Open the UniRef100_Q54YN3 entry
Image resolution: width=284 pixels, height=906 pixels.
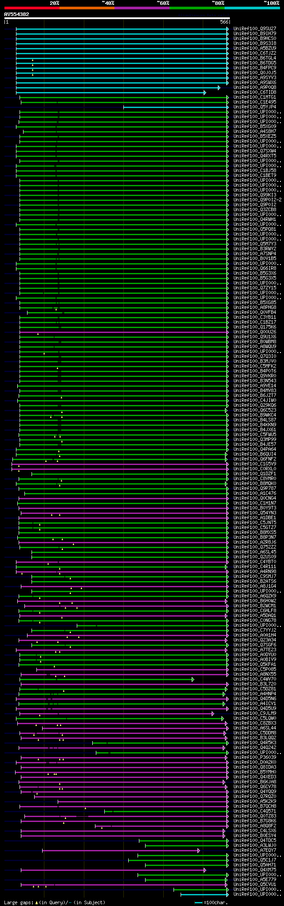[255, 513]
